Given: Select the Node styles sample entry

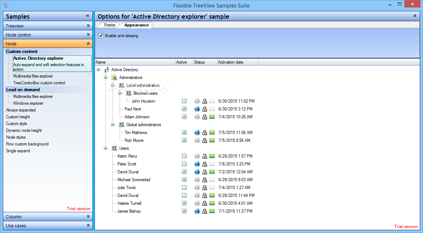Looking at the screenshot, I should tap(16, 137).
